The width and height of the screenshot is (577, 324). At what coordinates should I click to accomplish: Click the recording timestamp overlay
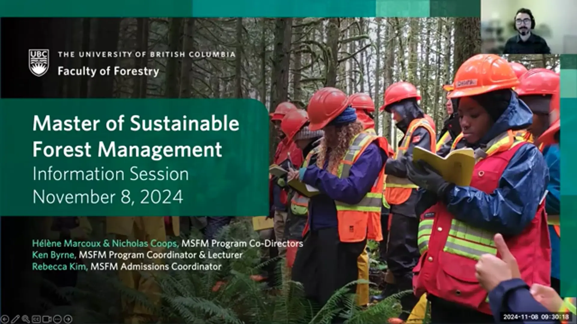click(x=536, y=317)
